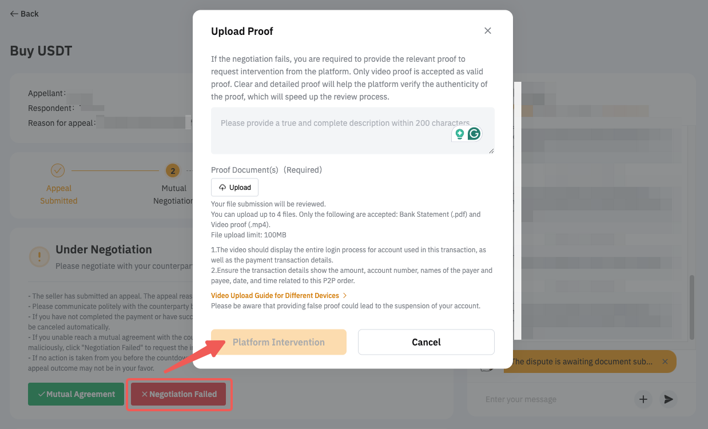
Task: Open Video Upload Guide for Different Devices
Action: click(x=279, y=296)
